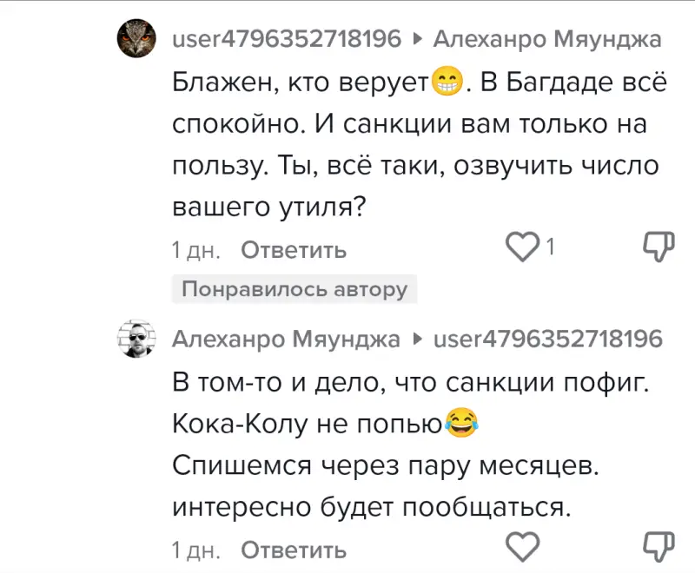Open the replied-to user4796352718196 in the second comment
Viewport: 695px width, 573px height.
(547, 339)
